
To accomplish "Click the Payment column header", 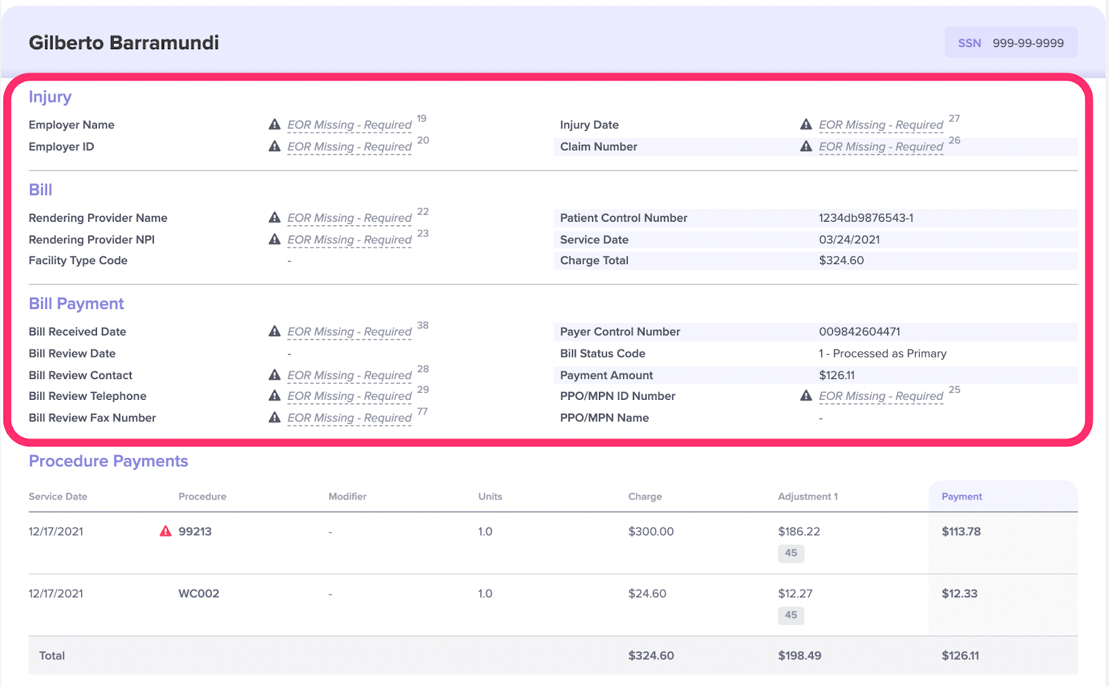I will (961, 497).
